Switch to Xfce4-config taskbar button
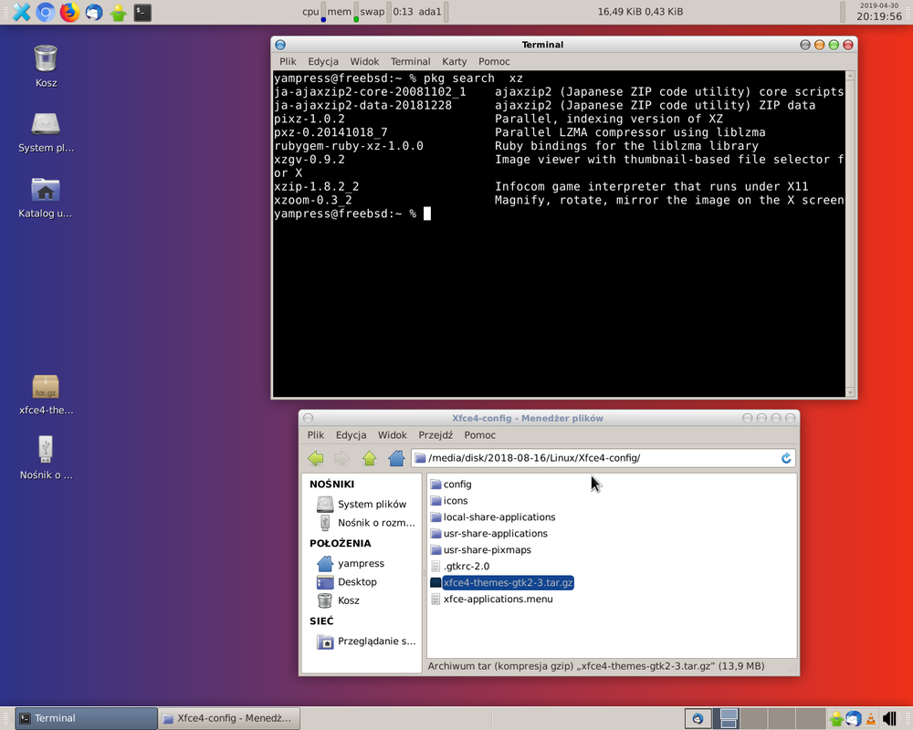 coord(229,718)
